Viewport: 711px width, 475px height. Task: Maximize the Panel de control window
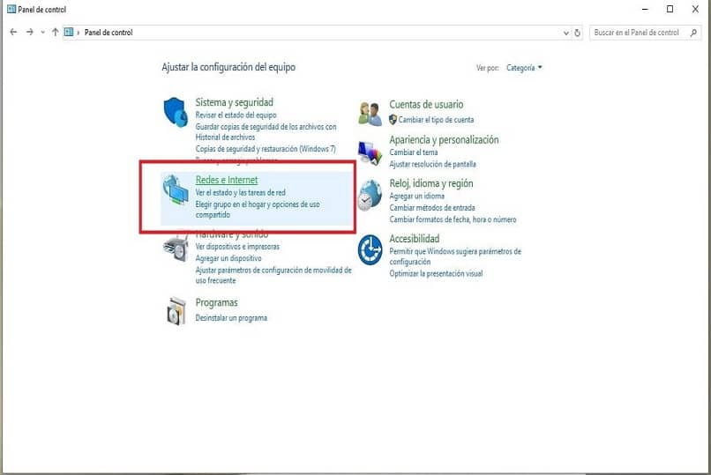(670, 9)
